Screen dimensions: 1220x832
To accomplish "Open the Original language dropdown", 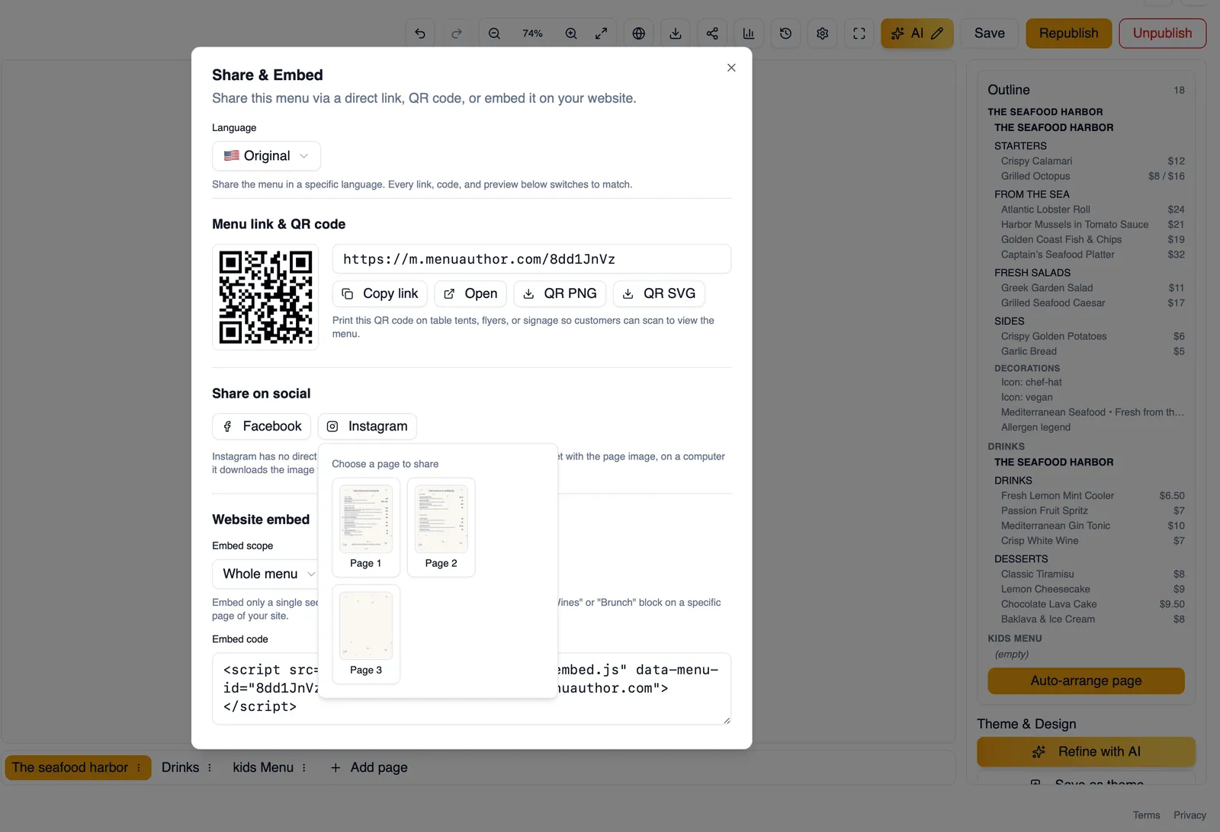I will (x=266, y=156).
